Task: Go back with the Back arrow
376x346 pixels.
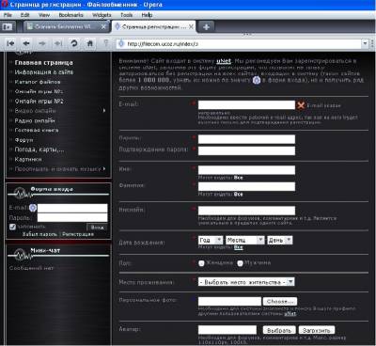Action: click(26, 43)
